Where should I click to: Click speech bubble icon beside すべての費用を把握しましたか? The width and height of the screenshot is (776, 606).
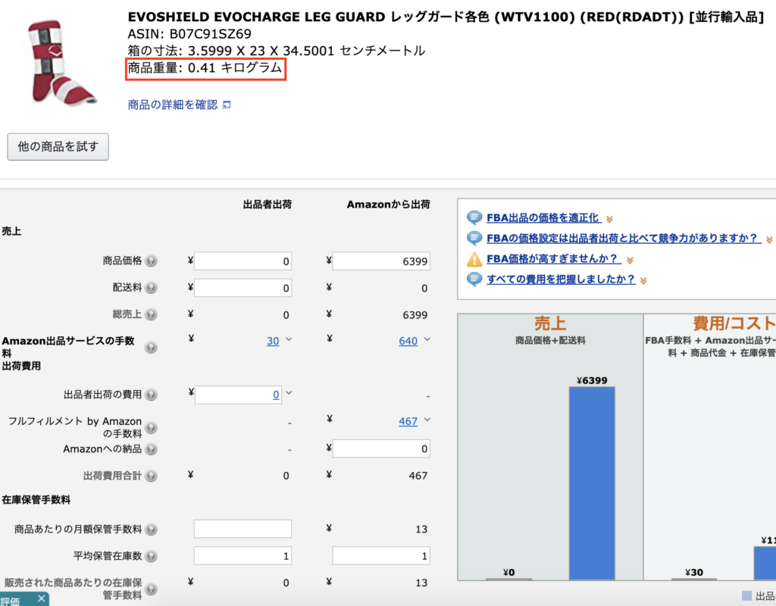[x=474, y=279]
